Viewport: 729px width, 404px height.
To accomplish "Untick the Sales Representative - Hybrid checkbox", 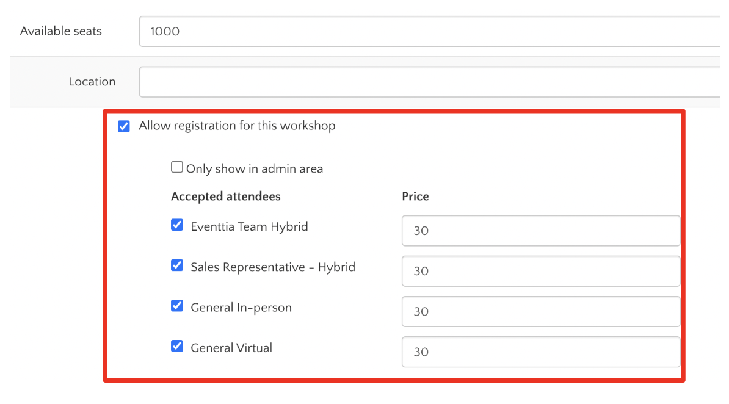I will coord(177,265).
